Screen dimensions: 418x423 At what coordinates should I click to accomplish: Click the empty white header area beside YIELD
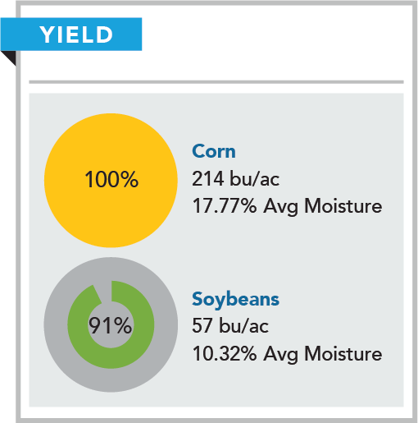coord(273,41)
